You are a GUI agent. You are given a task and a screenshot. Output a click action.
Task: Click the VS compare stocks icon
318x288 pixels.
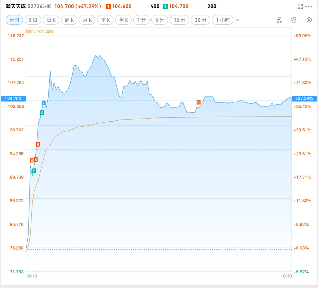click(294, 20)
